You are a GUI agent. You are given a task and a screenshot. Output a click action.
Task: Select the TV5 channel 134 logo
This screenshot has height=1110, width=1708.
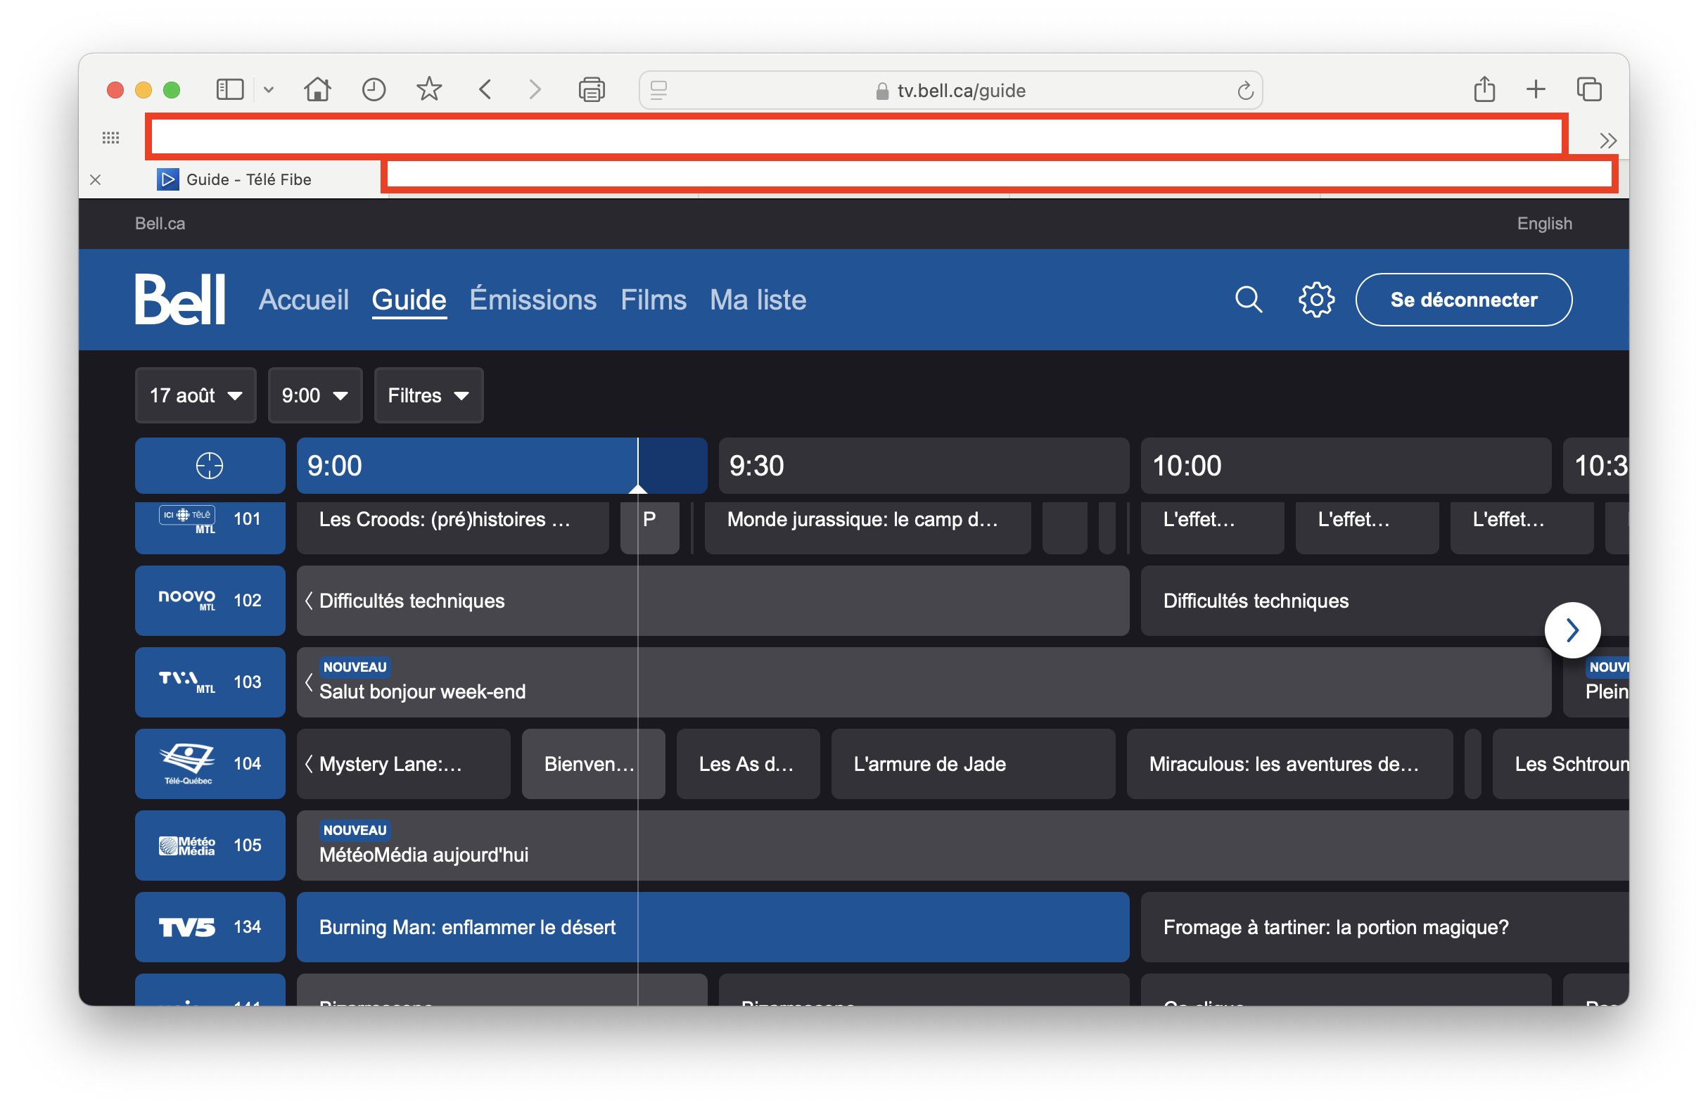(186, 927)
